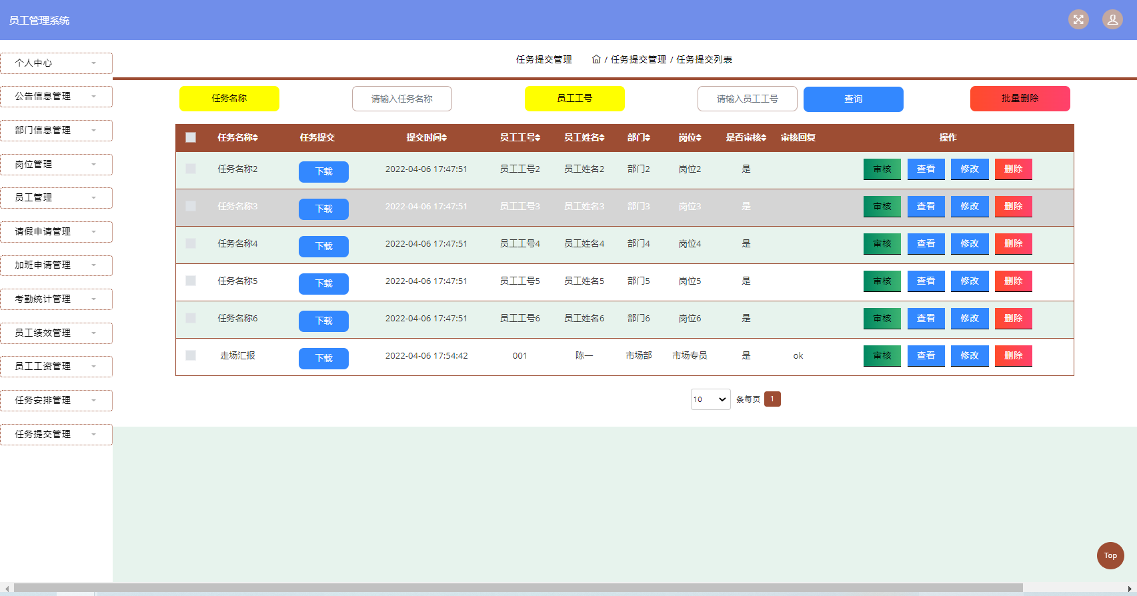
Task: Open 请假申请管理 in the sidebar
Action: [56, 231]
